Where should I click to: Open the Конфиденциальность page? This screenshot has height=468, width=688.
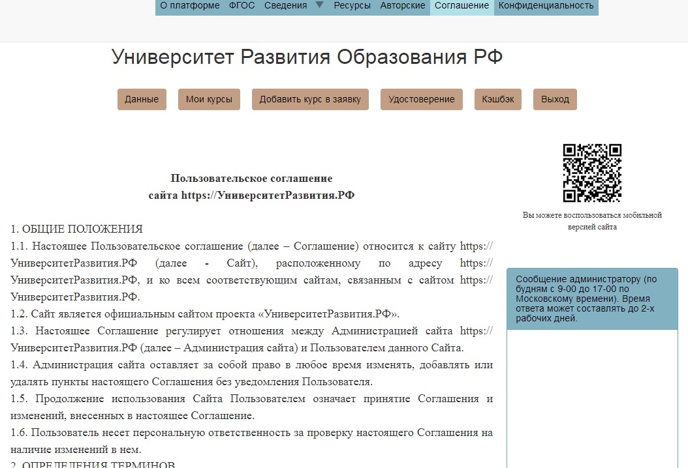546,6
